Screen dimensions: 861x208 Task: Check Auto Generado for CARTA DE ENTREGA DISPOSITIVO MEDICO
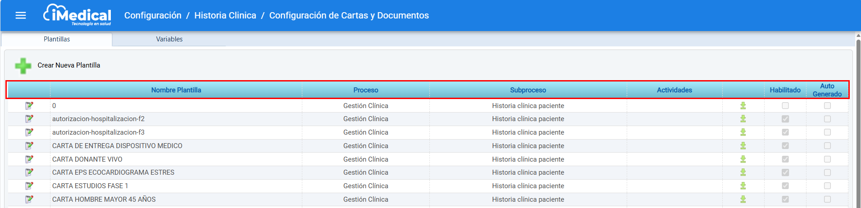[827, 146]
